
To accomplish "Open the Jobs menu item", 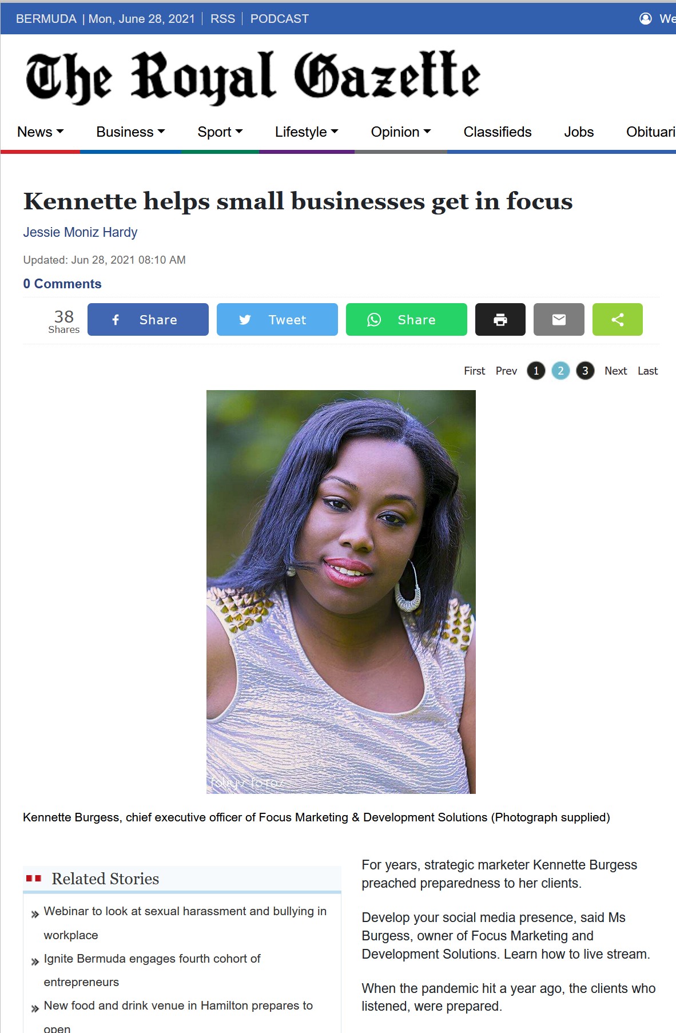I will 579,132.
